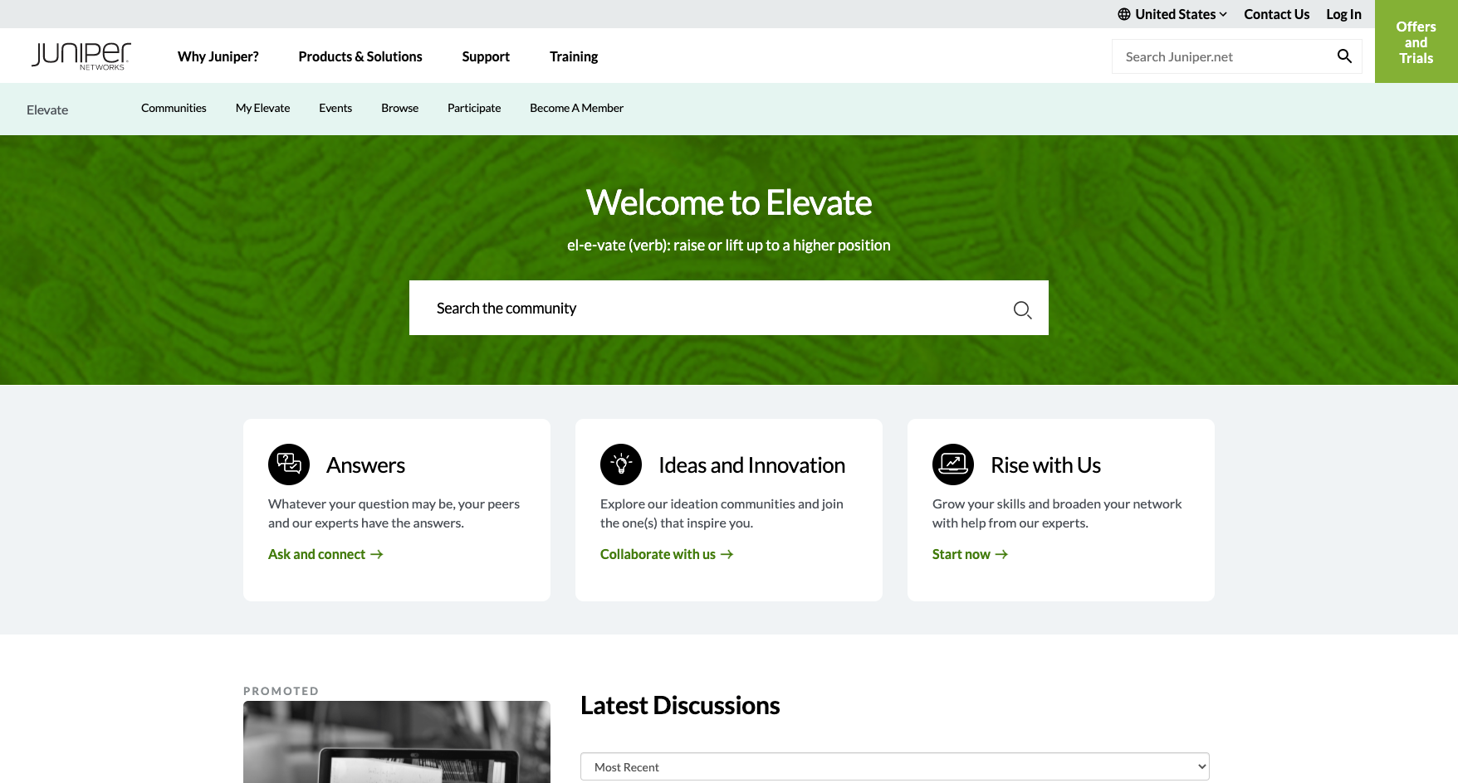
Task: Click the Ideas and Innovation heading
Action: coord(751,465)
